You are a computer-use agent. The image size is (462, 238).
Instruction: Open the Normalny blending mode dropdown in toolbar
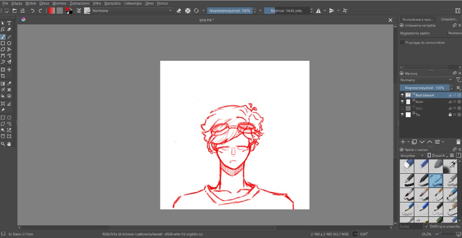[132, 10]
